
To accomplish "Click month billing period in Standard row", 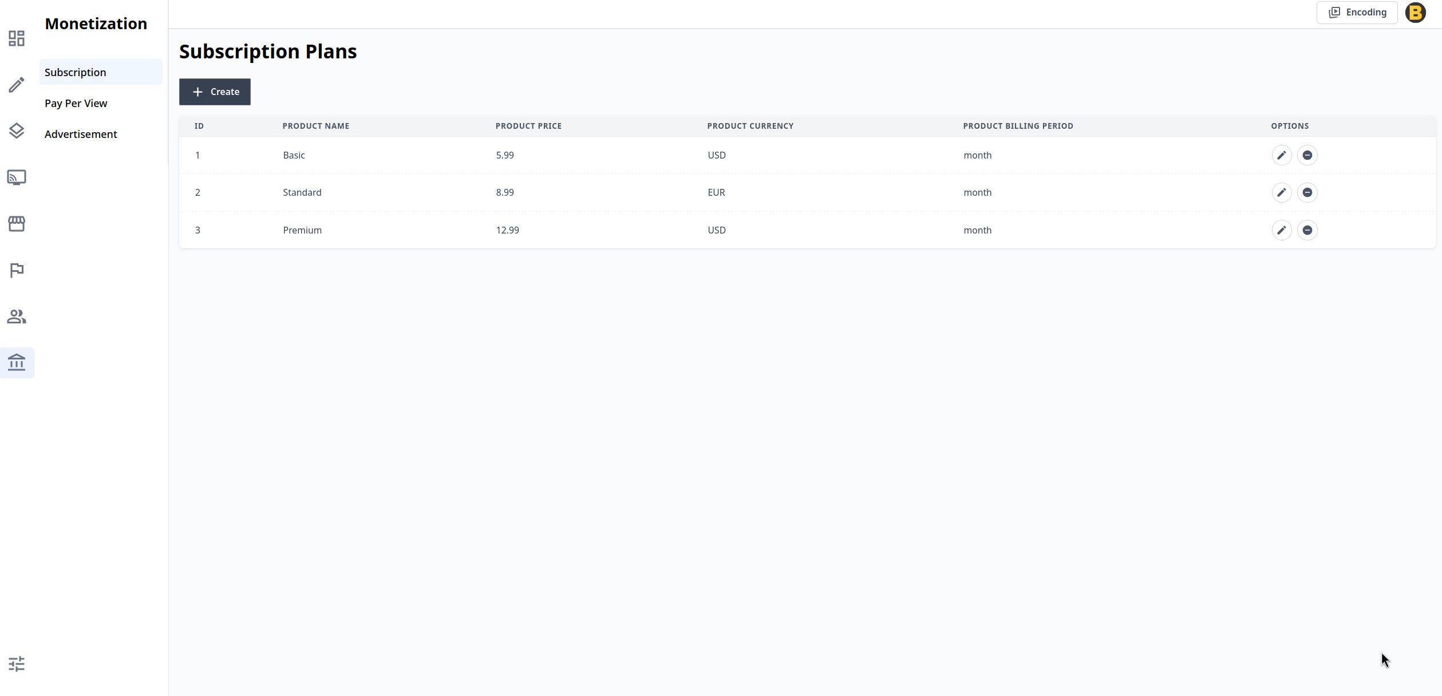I will [978, 192].
